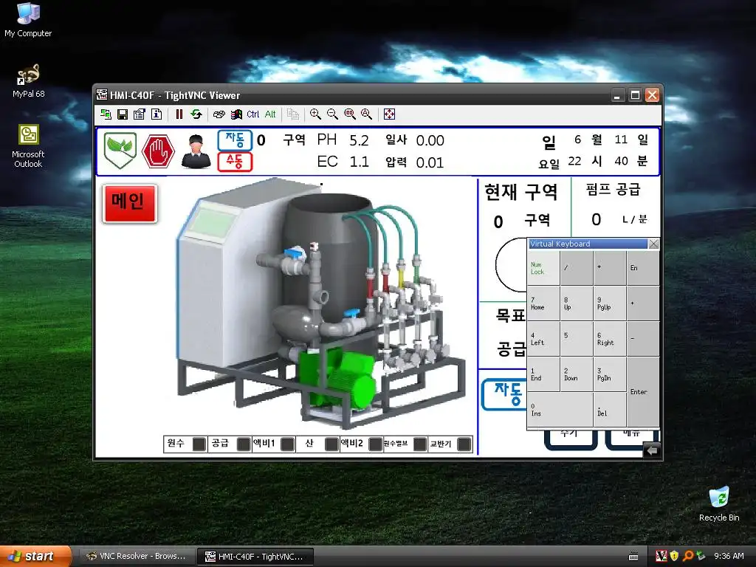Open Microsoft Outlook desktop icon
The width and height of the screenshot is (756, 567).
coord(28,147)
